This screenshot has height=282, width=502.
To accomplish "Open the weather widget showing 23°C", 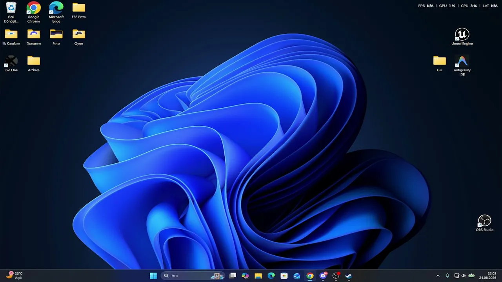I will pos(14,275).
